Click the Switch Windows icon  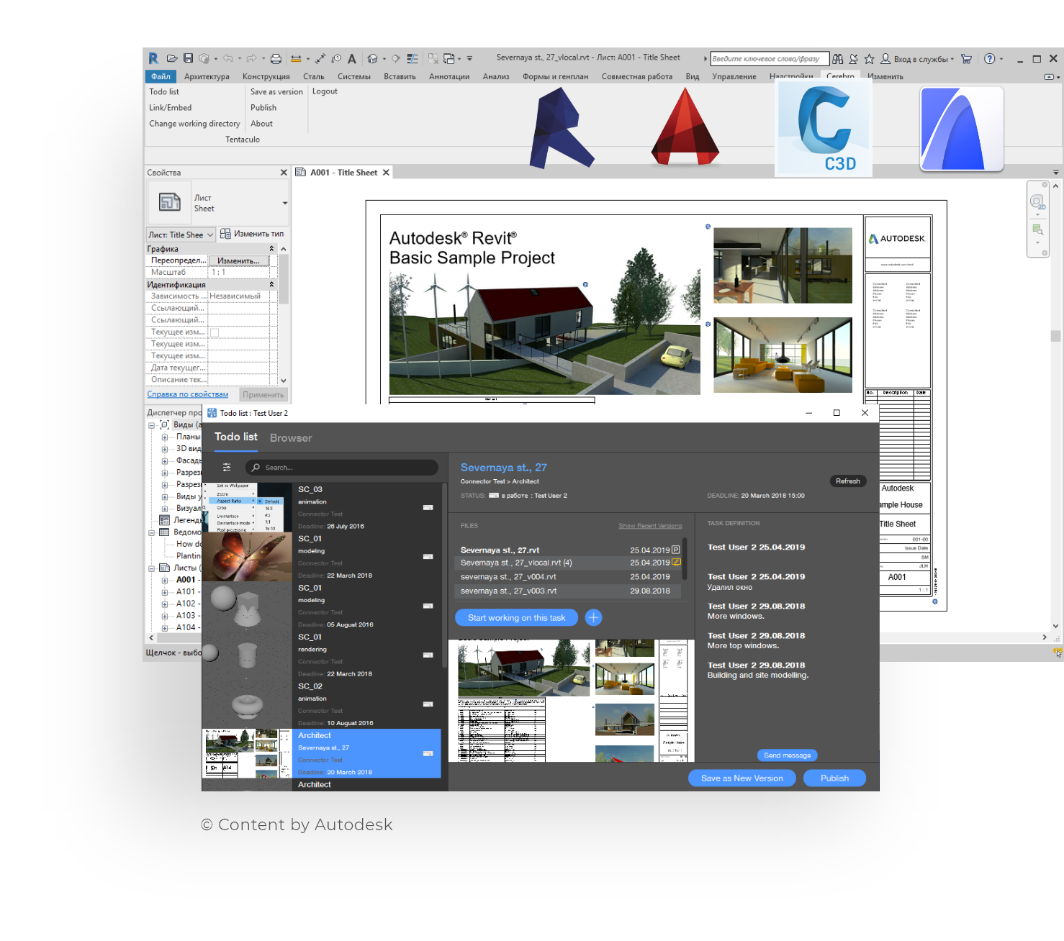coord(449,59)
